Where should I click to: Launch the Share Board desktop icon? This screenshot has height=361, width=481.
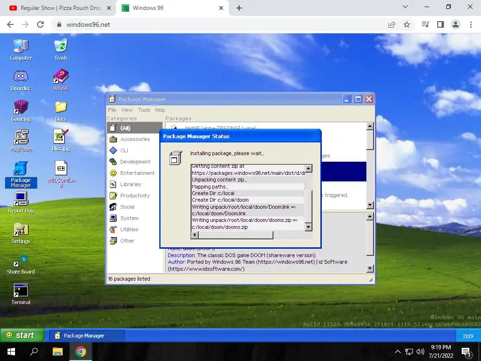click(x=21, y=264)
